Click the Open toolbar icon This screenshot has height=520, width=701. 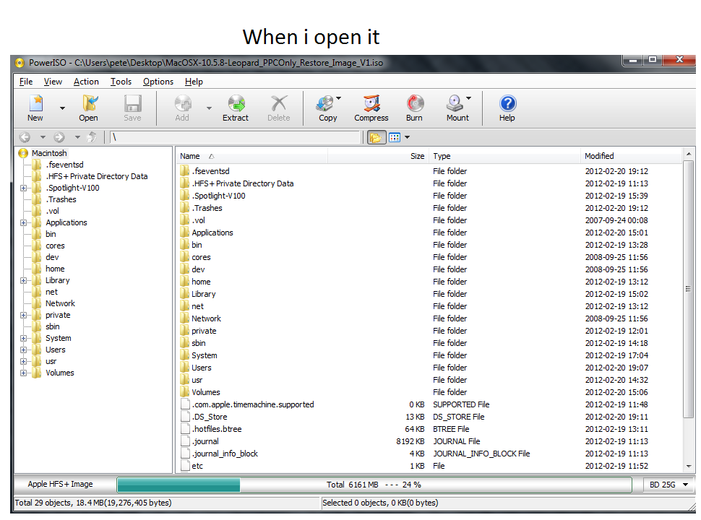pyautogui.click(x=89, y=104)
